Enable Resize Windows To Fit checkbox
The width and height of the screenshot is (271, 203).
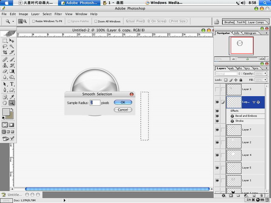pos(34,21)
